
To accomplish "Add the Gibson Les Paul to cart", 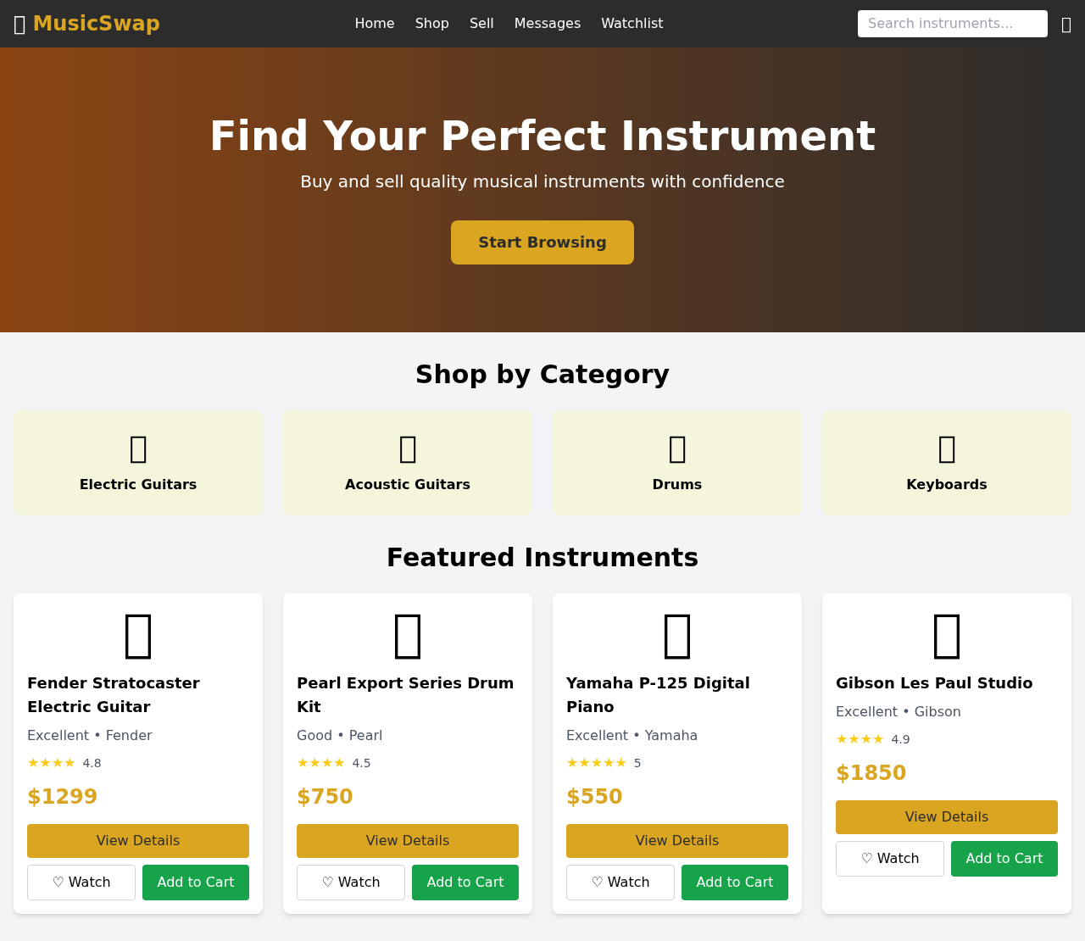I will 1004,859.
